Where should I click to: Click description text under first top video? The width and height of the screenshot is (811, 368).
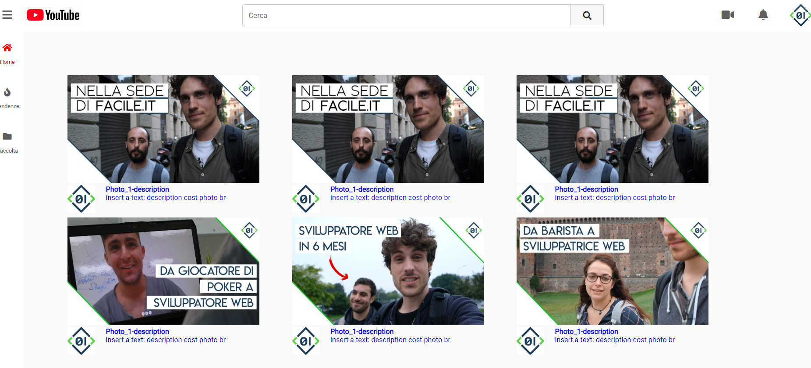tap(166, 198)
